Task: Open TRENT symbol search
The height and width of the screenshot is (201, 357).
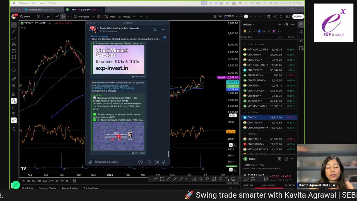Action: pyautogui.click(x=26, y=16)
